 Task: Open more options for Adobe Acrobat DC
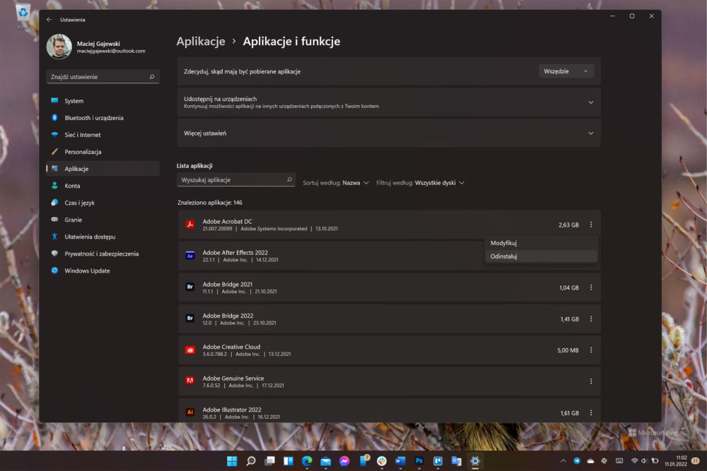590,225
